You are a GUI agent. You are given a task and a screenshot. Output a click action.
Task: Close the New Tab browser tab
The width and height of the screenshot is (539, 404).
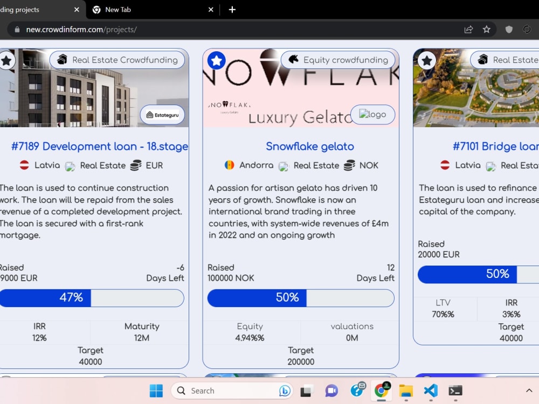pos(211,10)
